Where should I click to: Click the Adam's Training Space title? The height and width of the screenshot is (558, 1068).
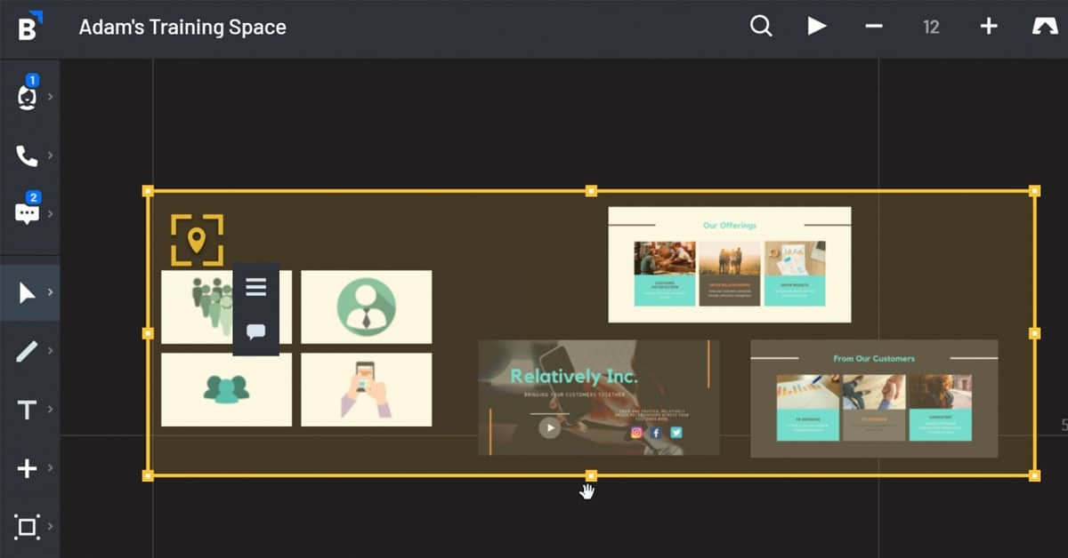182,27
